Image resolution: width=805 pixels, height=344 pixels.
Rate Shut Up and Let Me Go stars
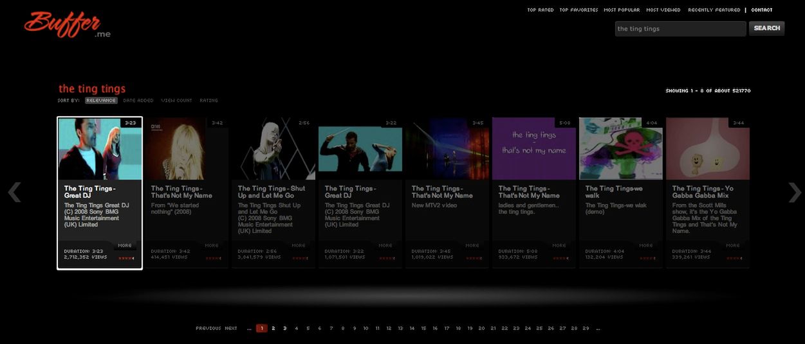tap(299, 258)
